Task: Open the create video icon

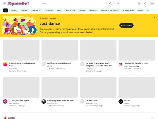Action: (x=139, y=4)
